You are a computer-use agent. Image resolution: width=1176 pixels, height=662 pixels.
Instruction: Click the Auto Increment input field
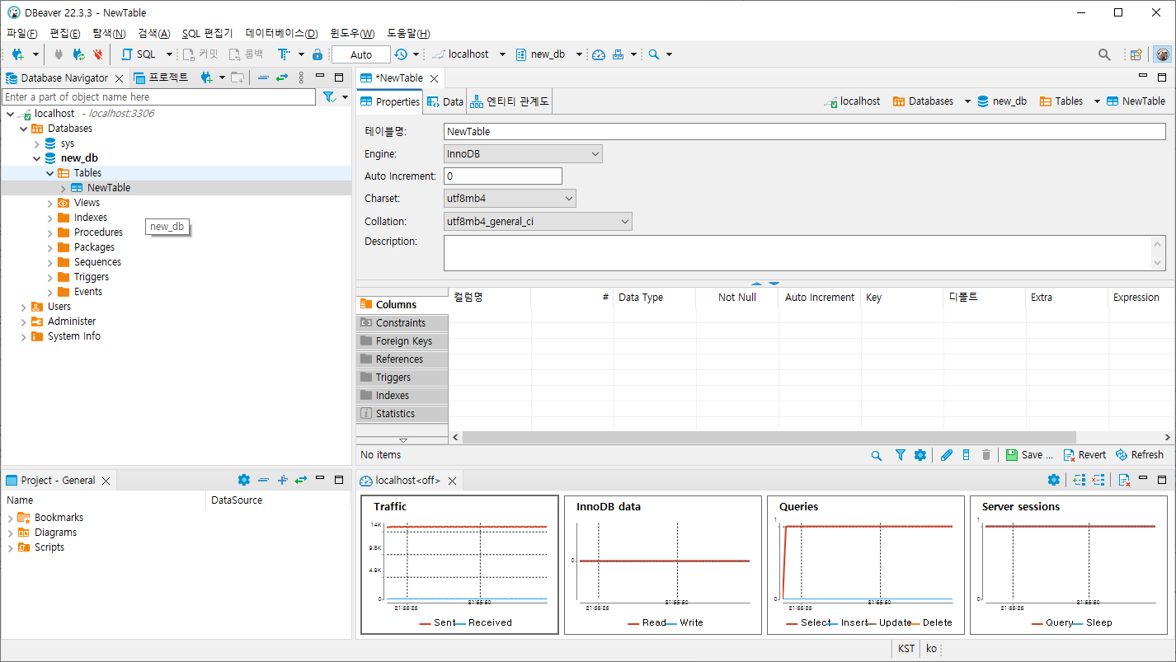click(502, 176)
